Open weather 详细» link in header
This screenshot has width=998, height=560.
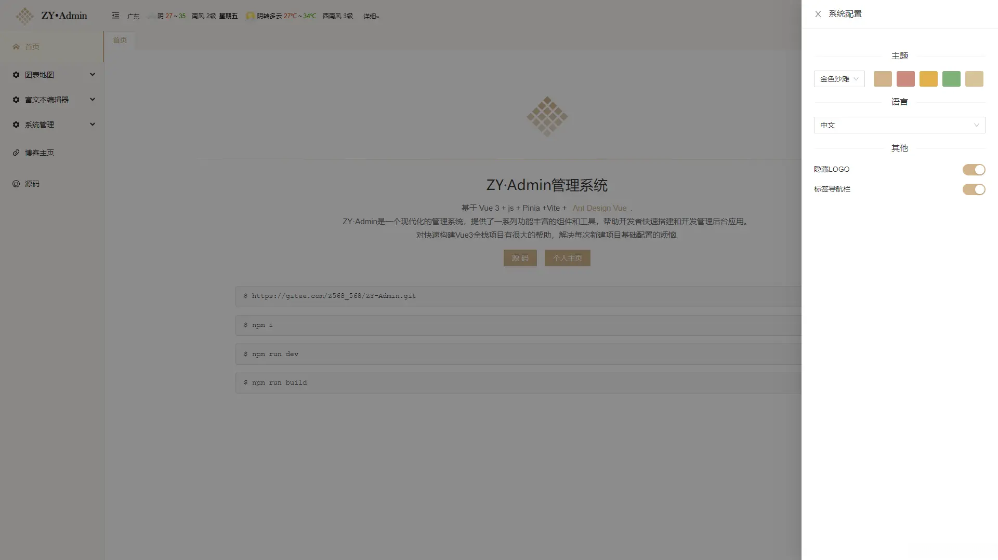tap(371, 16)
